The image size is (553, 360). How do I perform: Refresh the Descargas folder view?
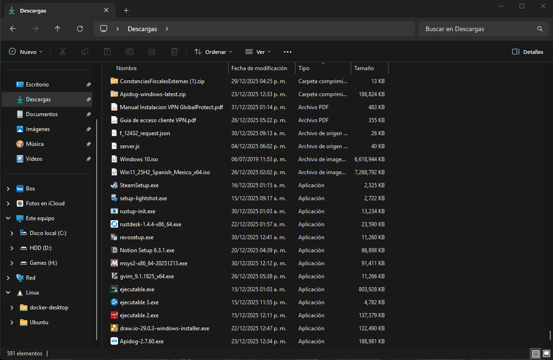[x=80, y=29]
